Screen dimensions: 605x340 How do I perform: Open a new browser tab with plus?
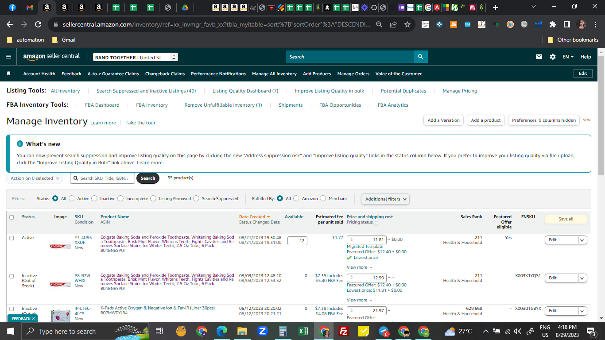[495, 8]
